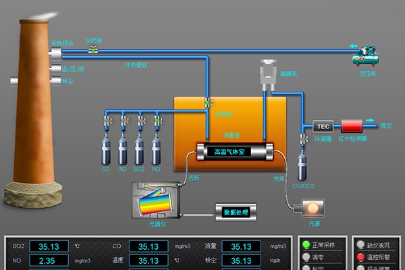Viewport: 405px width, 270px height.
Task: Toggle the valve above NO cylinder
Action: [157, 122]
